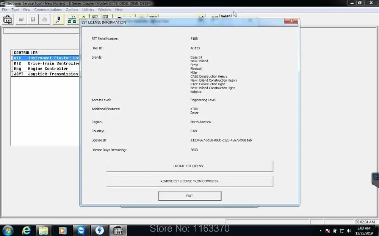
Task: Click the CASE Construction Heavy entry
Action: pos(209,76)
